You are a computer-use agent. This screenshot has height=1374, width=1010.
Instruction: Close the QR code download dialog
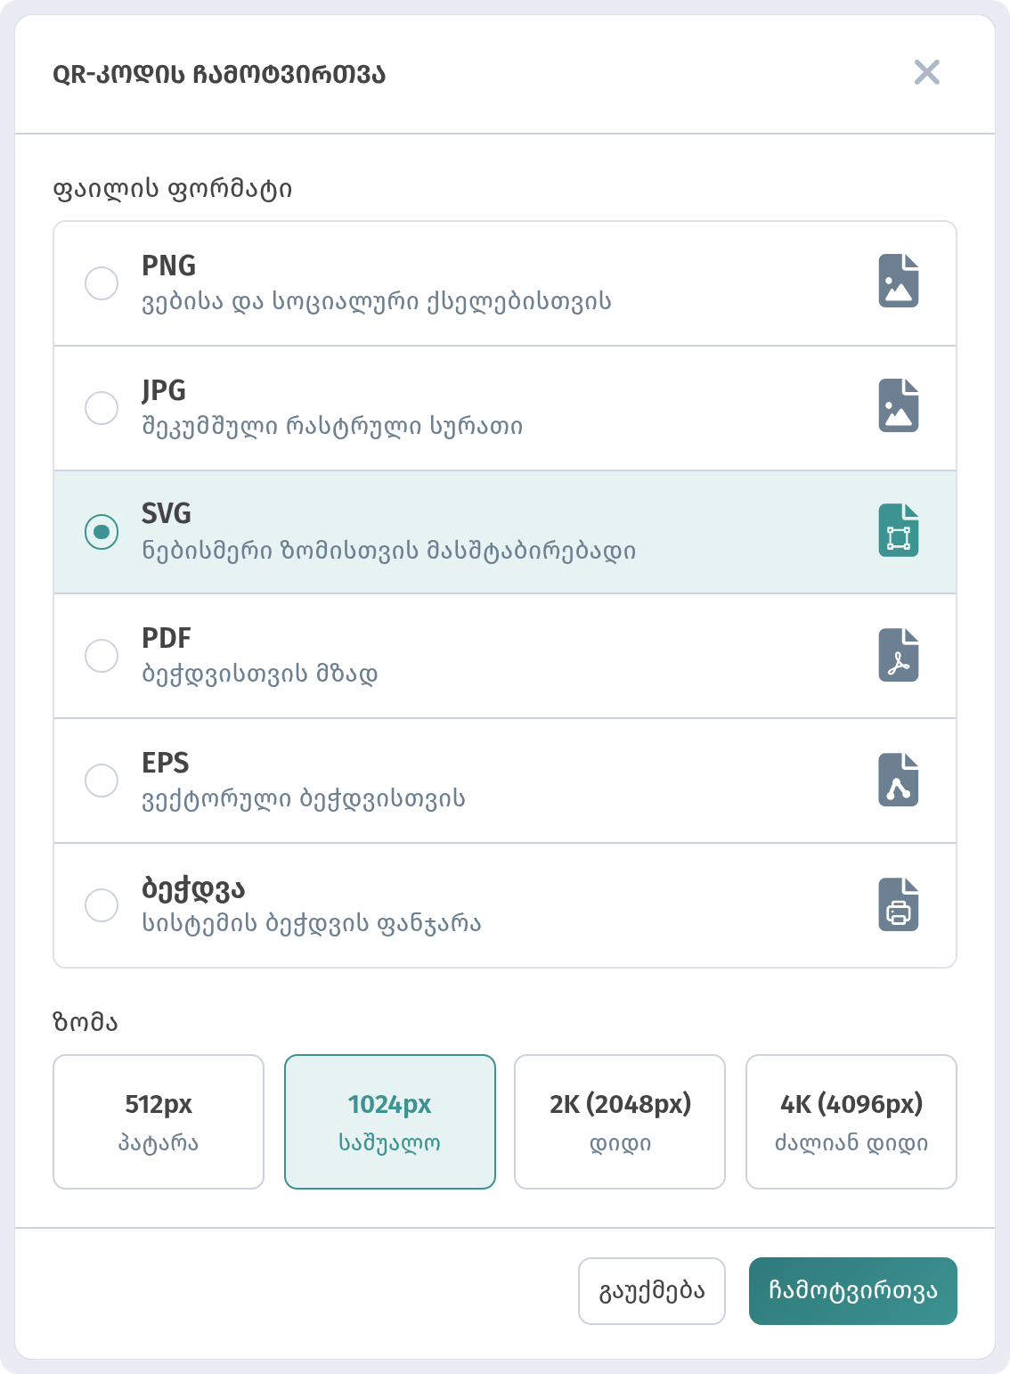927,72
